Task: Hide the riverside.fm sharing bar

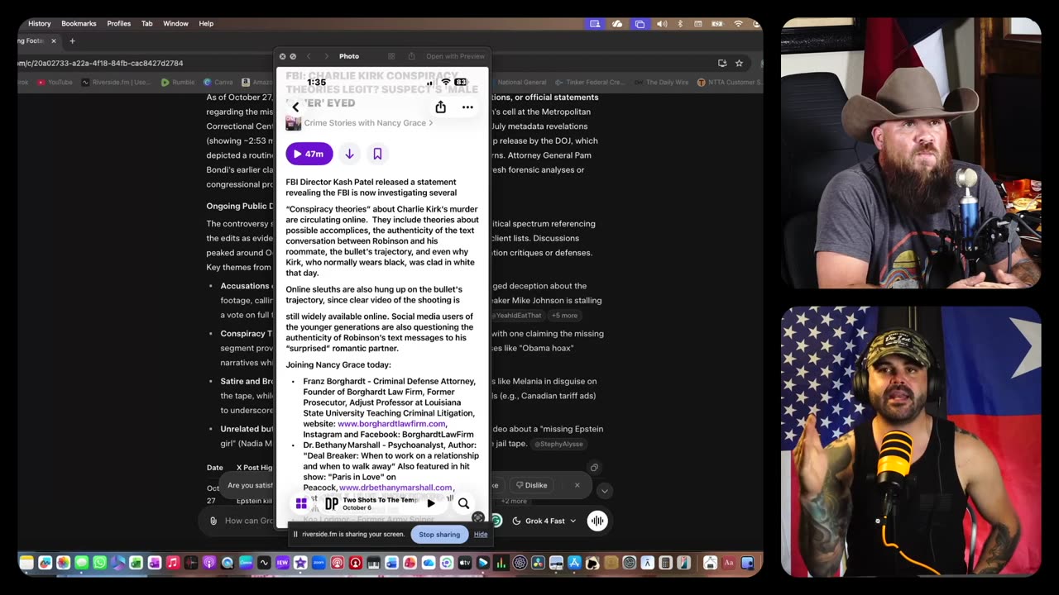Action: tap(481, 535)
